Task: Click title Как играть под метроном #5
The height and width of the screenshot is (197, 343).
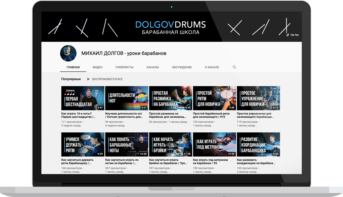Action: 210,161
